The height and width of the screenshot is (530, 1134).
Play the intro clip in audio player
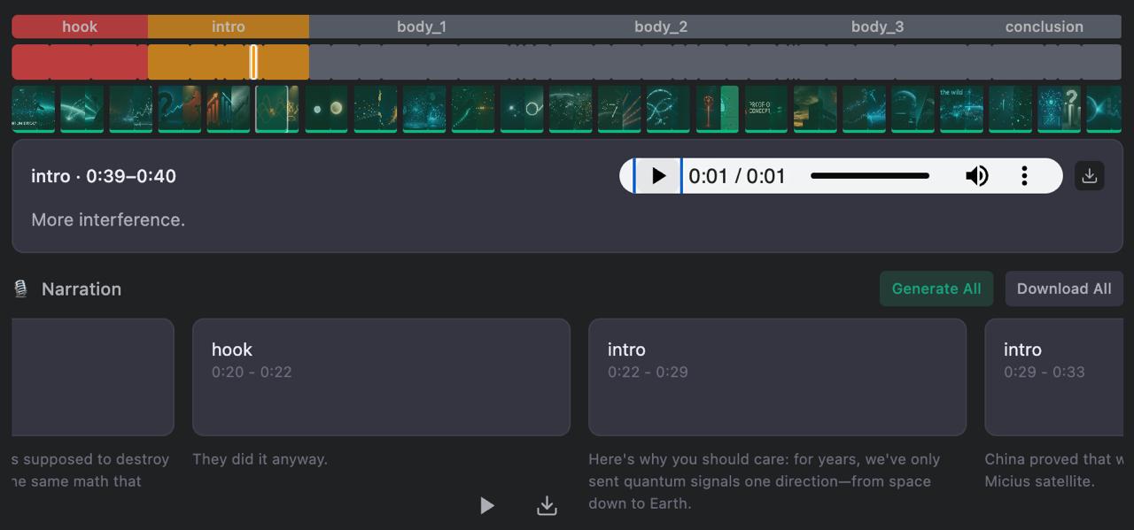pos(658,176)
